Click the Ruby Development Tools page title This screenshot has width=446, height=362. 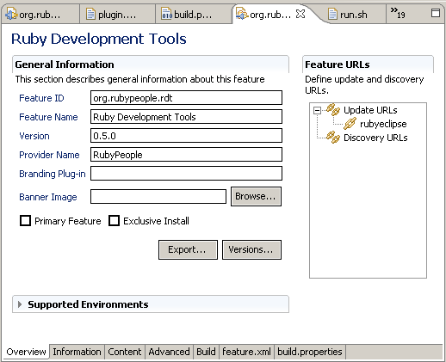click(99, 40)
